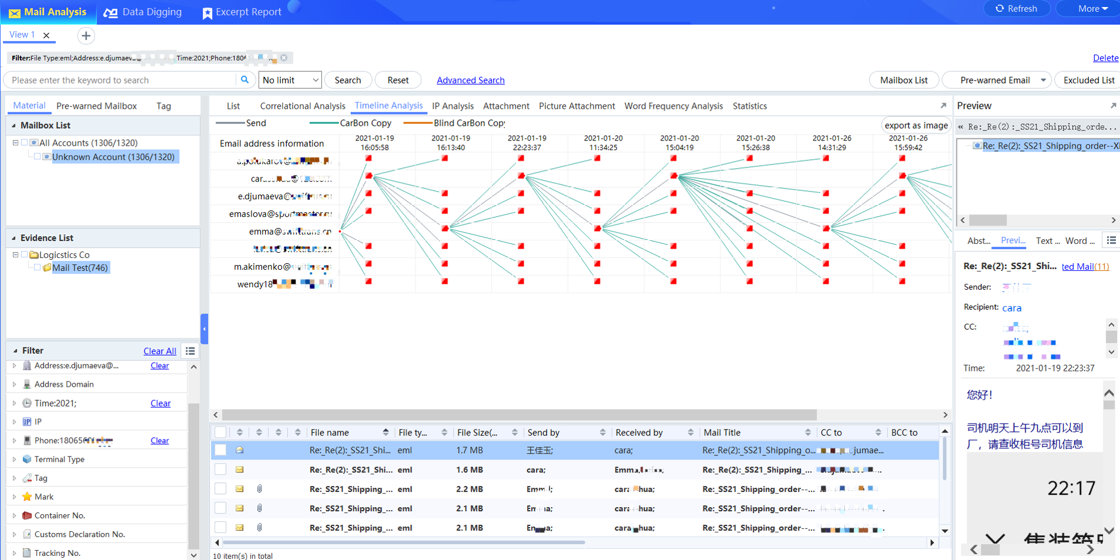
Task: Click the opened-envelope icon in first mail row
Action: point(240,450)
